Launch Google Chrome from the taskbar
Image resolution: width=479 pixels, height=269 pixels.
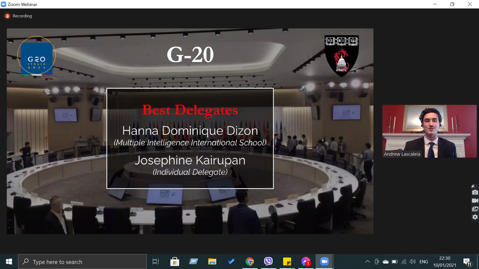[250, 262]
